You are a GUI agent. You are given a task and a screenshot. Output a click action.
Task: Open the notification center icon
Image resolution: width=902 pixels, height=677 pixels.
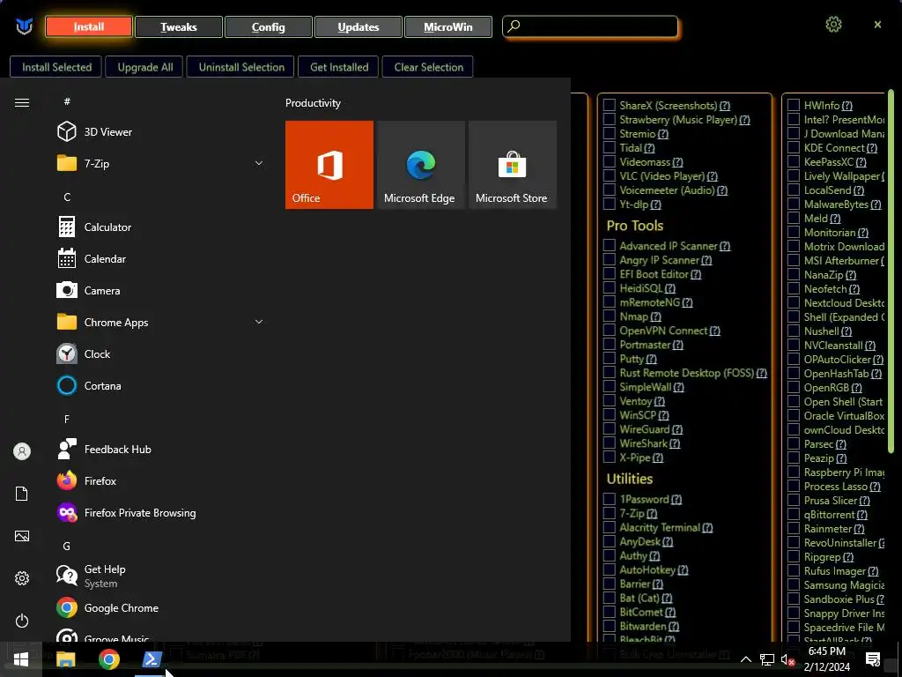[x=873, y=659]
